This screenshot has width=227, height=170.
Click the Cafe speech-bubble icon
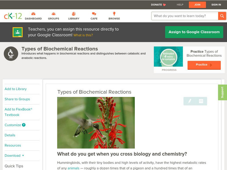[93, 14]
